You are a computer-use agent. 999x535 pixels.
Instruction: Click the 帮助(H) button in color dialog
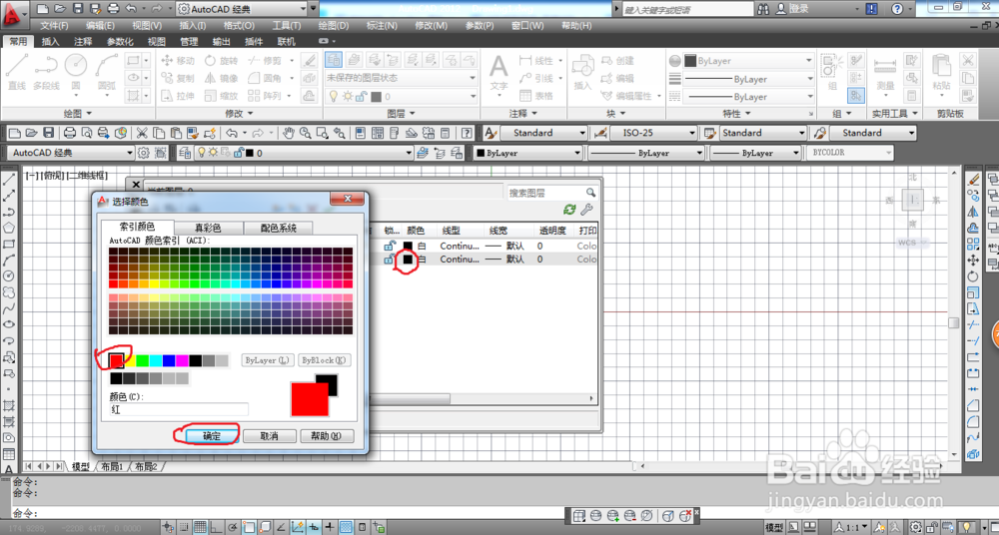[x=327, y=436]
